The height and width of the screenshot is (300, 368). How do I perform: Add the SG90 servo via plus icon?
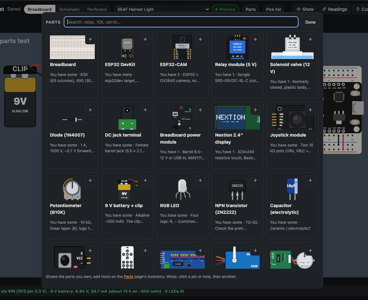pos(255,251)
